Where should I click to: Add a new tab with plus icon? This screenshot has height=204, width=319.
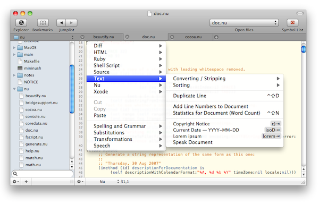click(x=216, y=37)
